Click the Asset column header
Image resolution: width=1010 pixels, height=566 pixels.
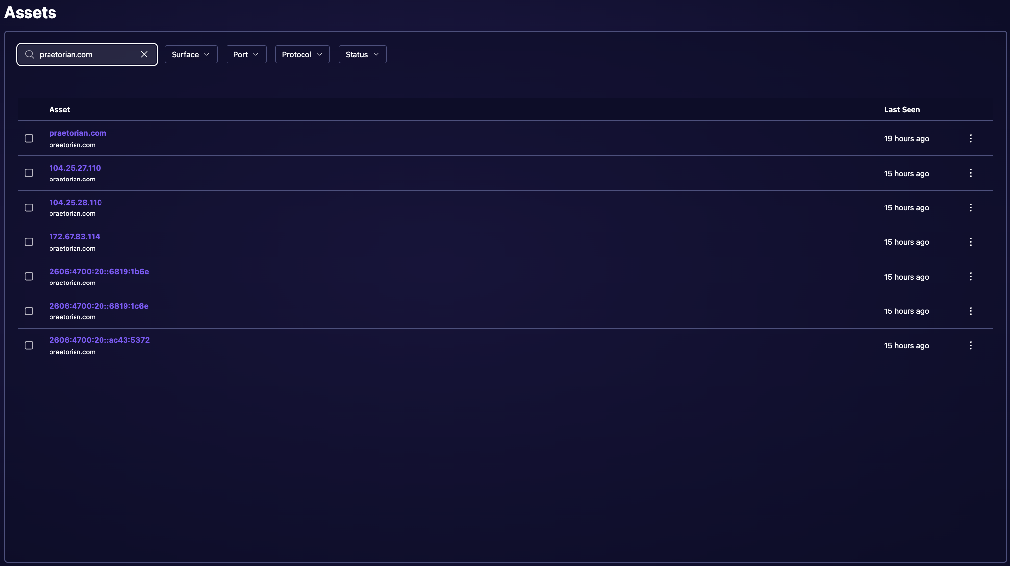pyautogui.click(x=60, y=110)
